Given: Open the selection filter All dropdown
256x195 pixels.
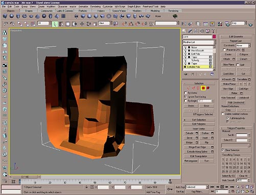Looking at the screenshot, I should (44, 23).
